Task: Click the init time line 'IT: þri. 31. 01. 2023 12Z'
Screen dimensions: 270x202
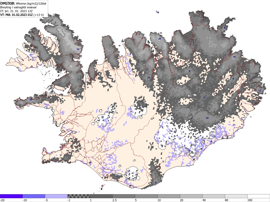Action: 16,11
